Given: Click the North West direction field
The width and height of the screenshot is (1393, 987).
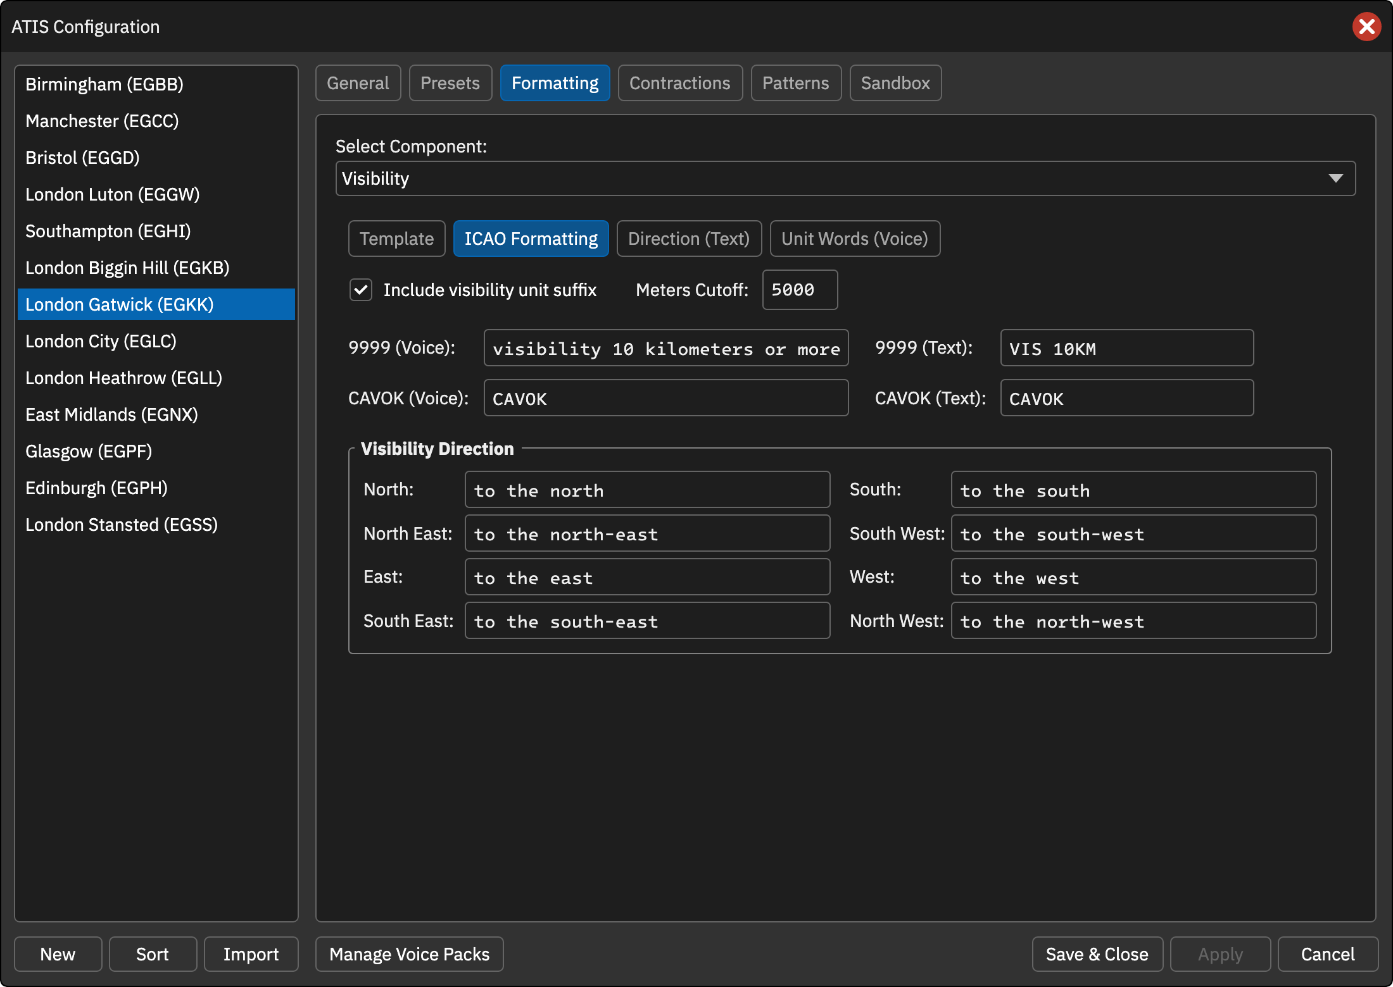Looking at the screenshot, I should (1133, 621).
